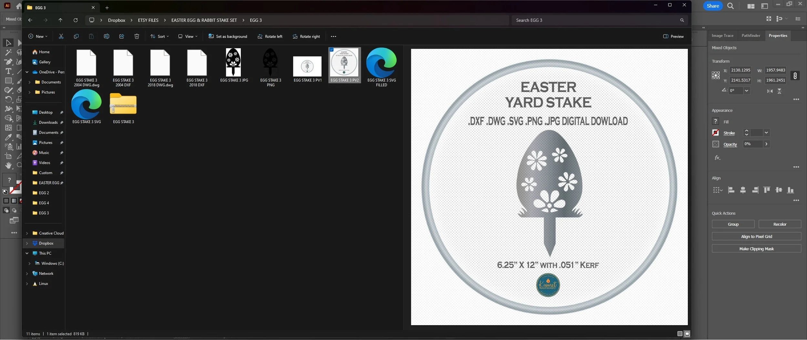The height and width of the screenshot is (340, 807).
Task: Click Set as background button
Action: pyautogui.click(x=228, y=36)
